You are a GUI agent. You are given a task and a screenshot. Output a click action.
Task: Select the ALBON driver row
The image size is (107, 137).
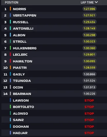pyautogui.click(x=54, y=35)
